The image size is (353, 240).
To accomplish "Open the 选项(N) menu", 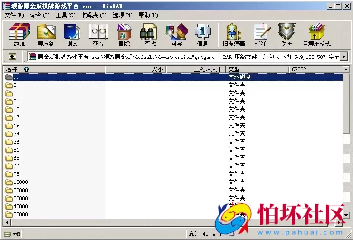I will pos(123,15).
